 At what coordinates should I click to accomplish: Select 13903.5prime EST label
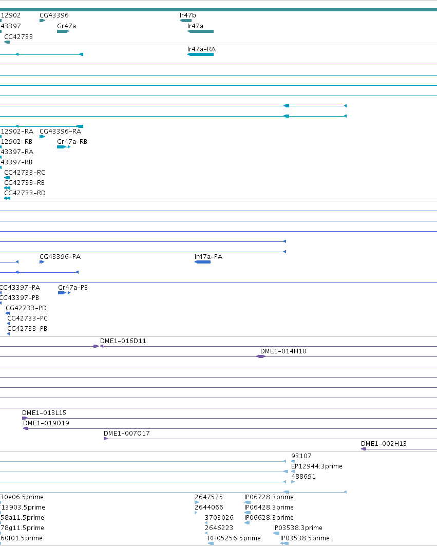[x=23, y=507]
